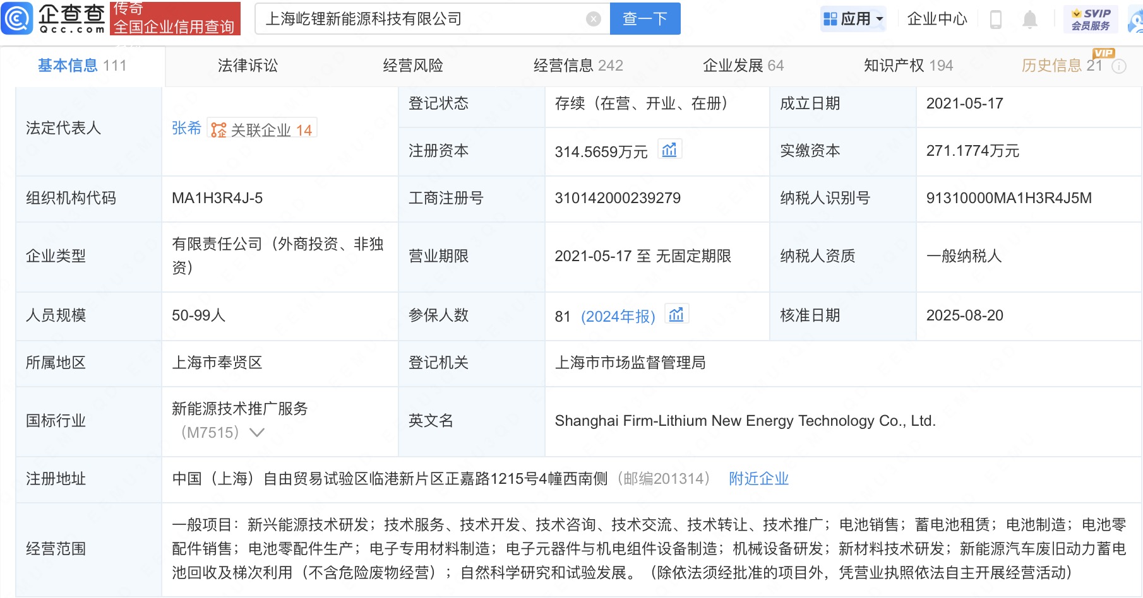1143x598 pixels.
Task: Click the 50-99人 staff size value
Action: coord(198,315)
